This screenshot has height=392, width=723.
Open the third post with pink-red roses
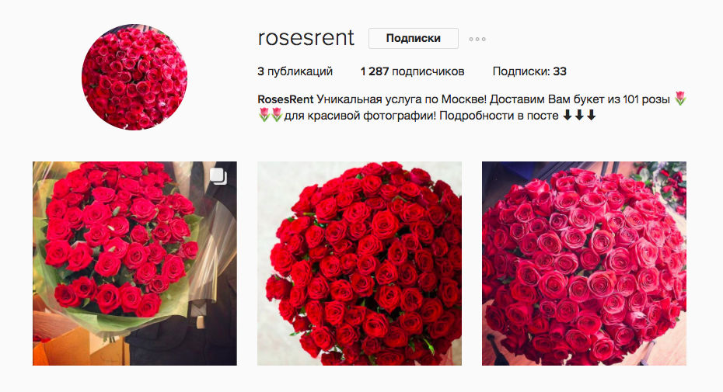click(584, 263)
